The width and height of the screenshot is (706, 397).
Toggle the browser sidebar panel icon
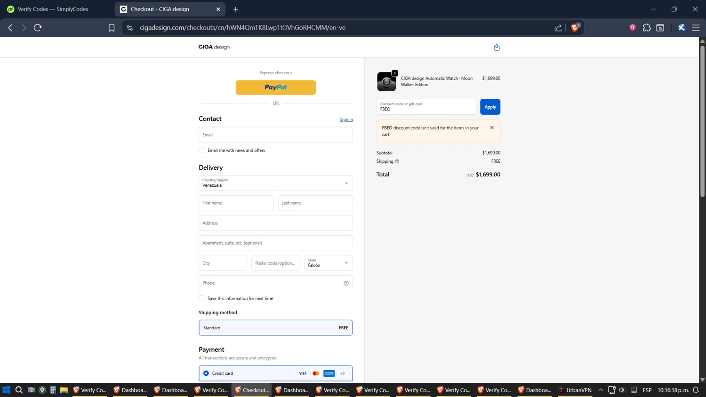(660, 28)
